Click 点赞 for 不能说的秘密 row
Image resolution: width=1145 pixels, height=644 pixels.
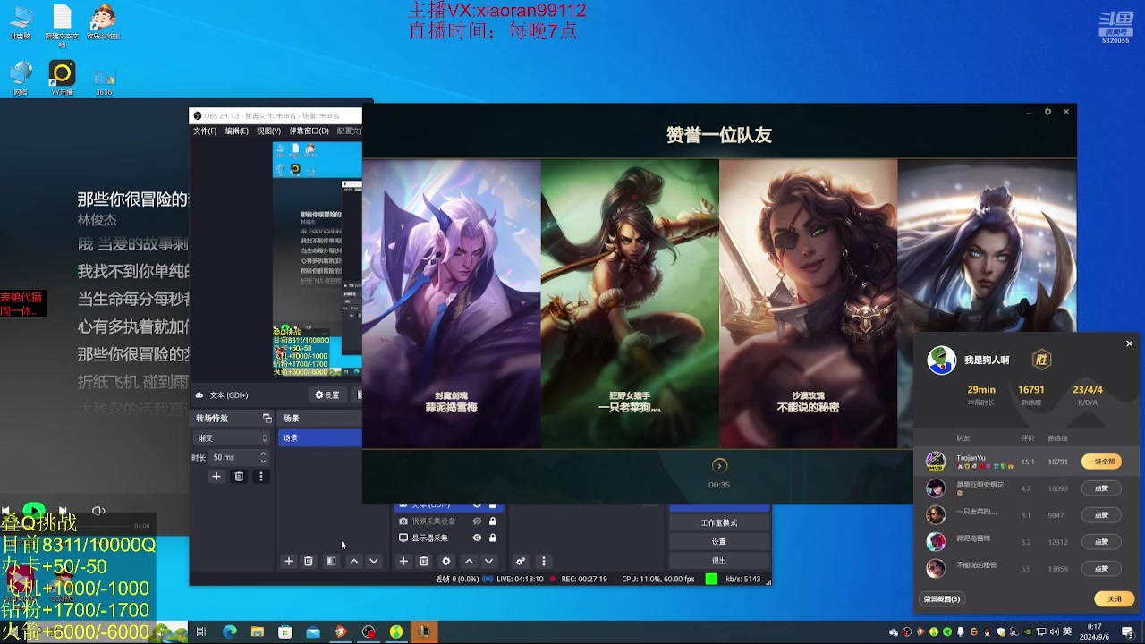tap(1101, 569)
